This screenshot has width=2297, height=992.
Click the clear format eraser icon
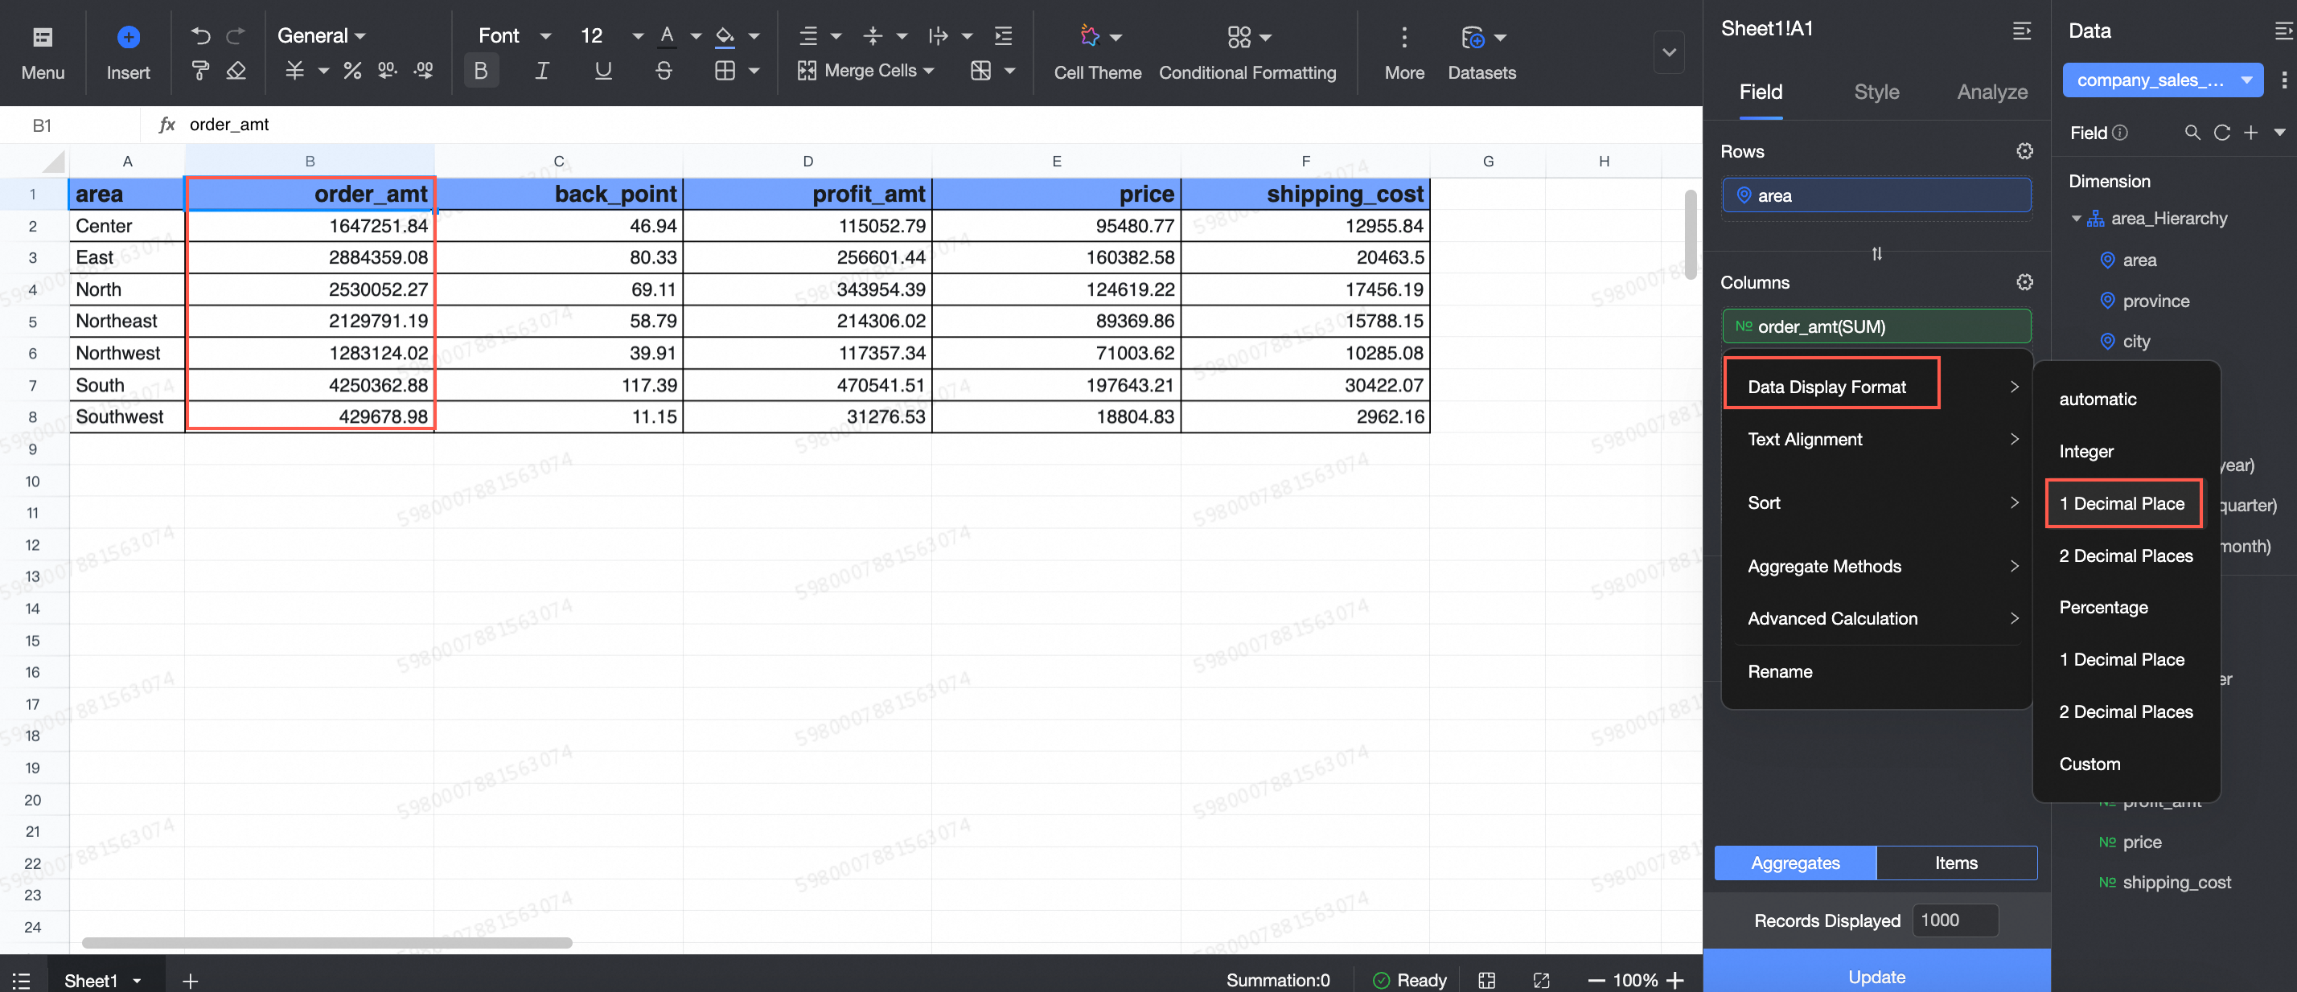coord(236,71)
